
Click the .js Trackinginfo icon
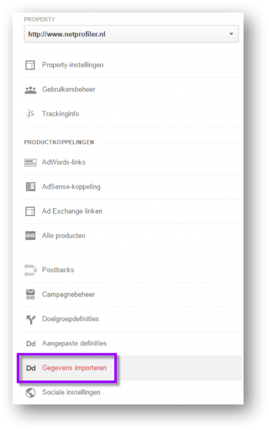pos(30,113)
